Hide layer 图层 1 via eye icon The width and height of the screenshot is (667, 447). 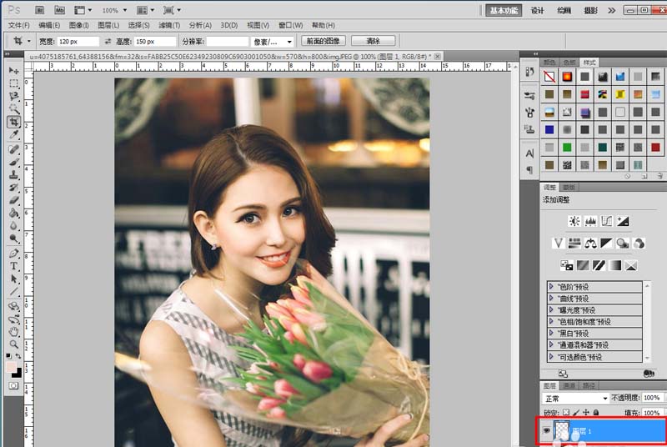coord(547,431)
